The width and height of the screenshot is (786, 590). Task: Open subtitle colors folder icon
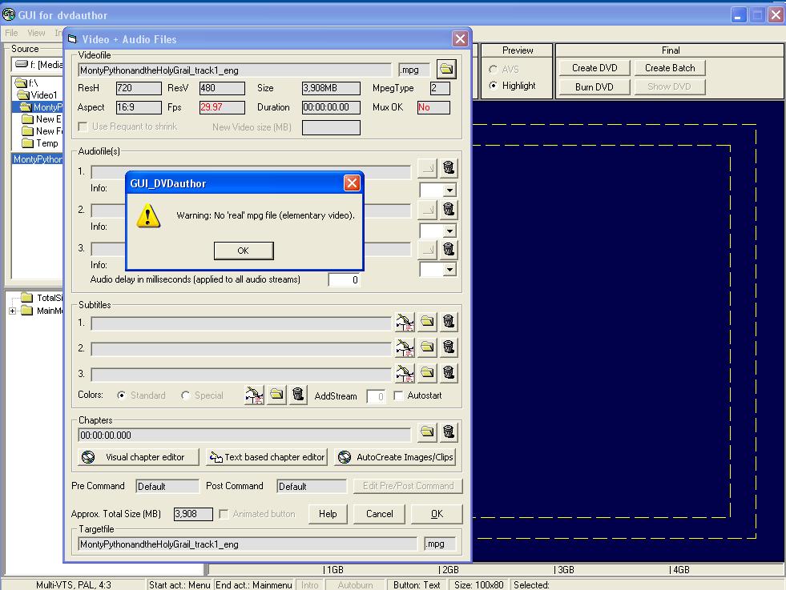[x=276, y=395]
